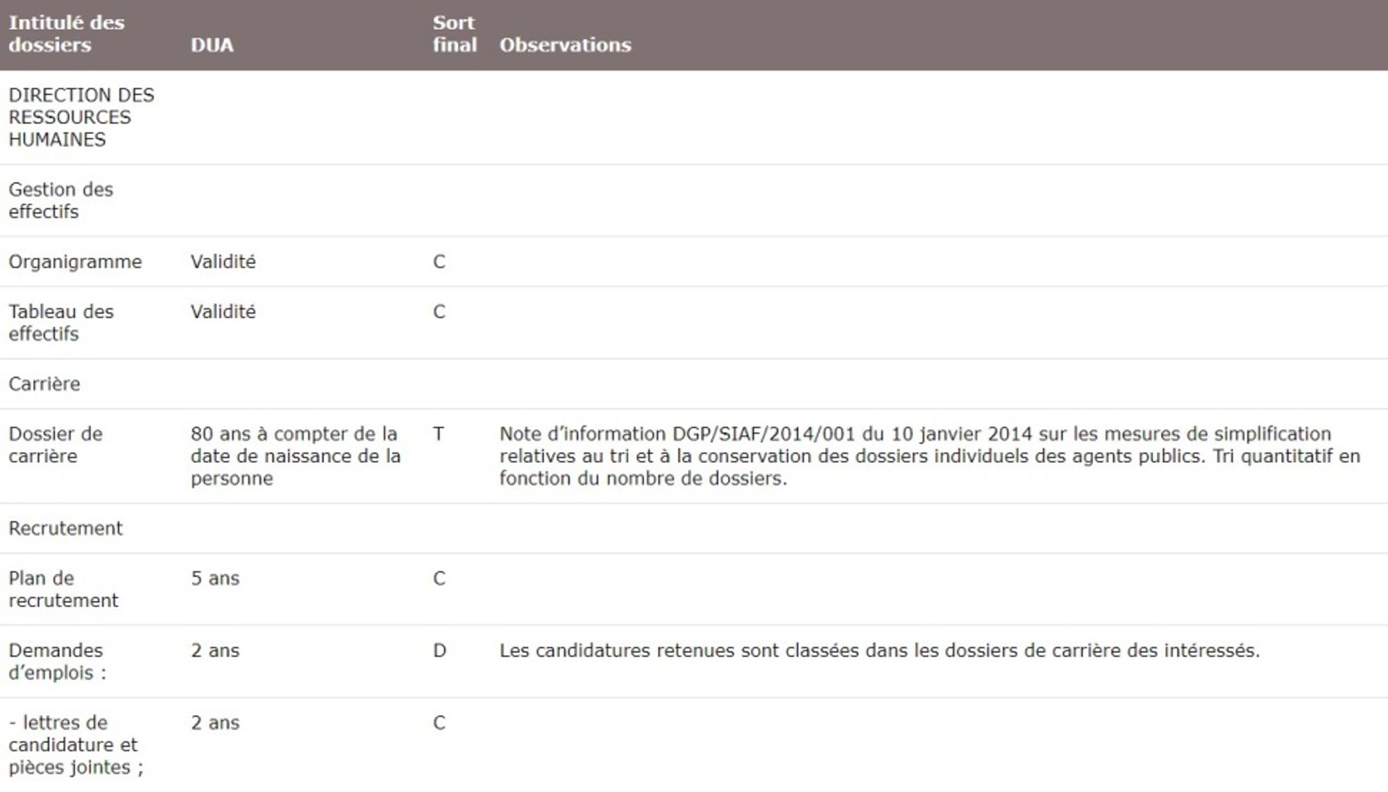Select the Carrière section heading

44,384
